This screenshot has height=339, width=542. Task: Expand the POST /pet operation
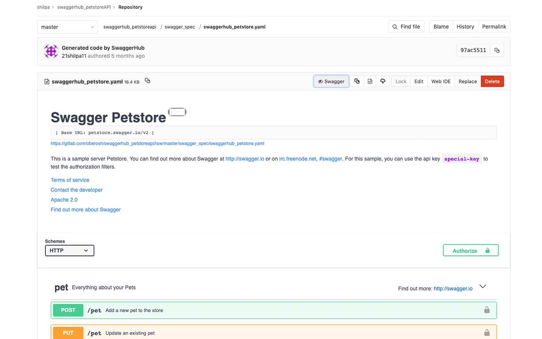[274, 310]
